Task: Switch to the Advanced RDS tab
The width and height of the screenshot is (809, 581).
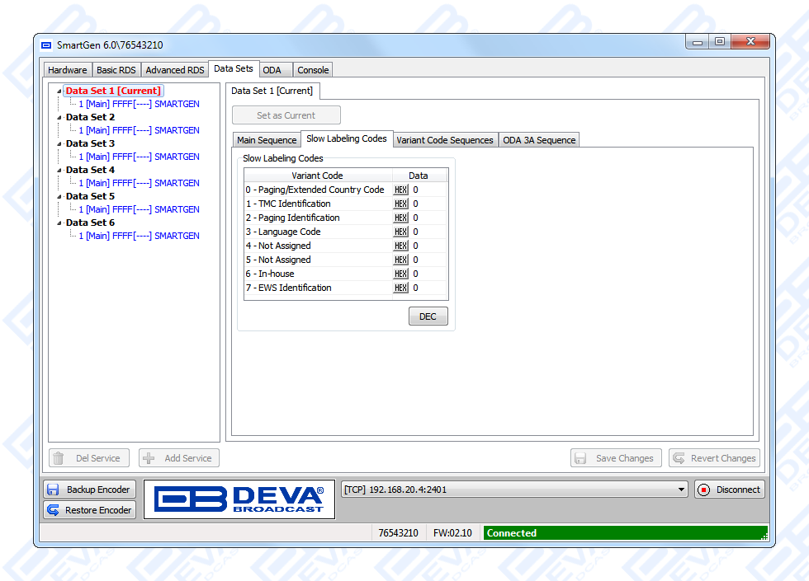Action: (174, 70)
